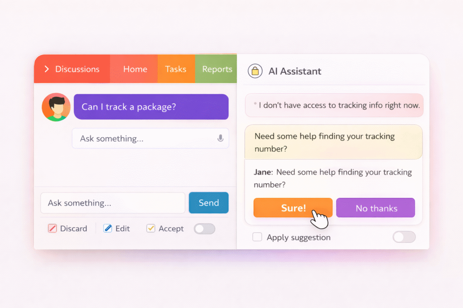Open the Tasks tab
This screenshot has height=308, width=463.
[176, 69]
